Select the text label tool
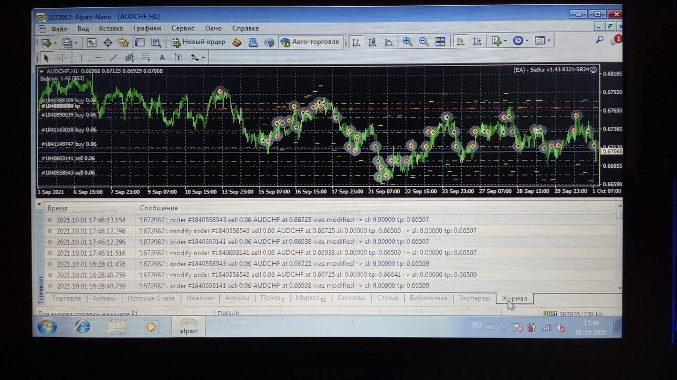 coord(178,58)
